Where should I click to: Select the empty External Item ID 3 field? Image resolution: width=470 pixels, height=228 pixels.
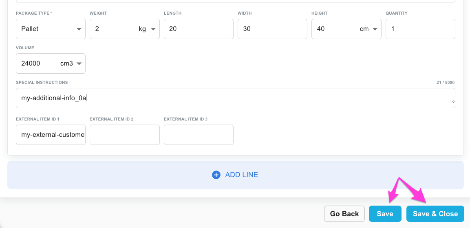point(199,135)
